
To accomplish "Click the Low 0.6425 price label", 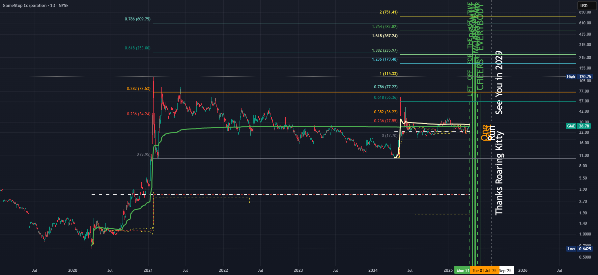I will [579, 249].
